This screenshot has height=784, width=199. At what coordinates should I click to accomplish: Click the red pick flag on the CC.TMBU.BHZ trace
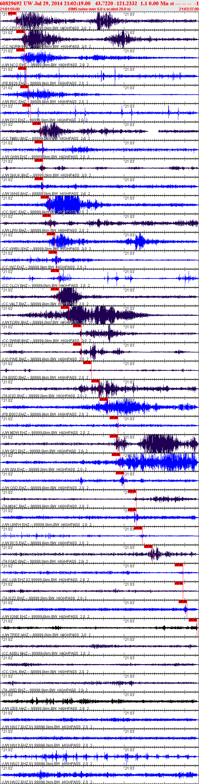[36, 124]
